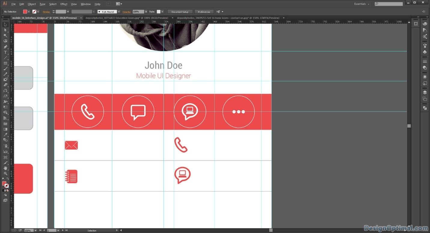This screenshot has width=430, height=233.
Task: Select the Magic Wand tool
Action: coord(5,35)
